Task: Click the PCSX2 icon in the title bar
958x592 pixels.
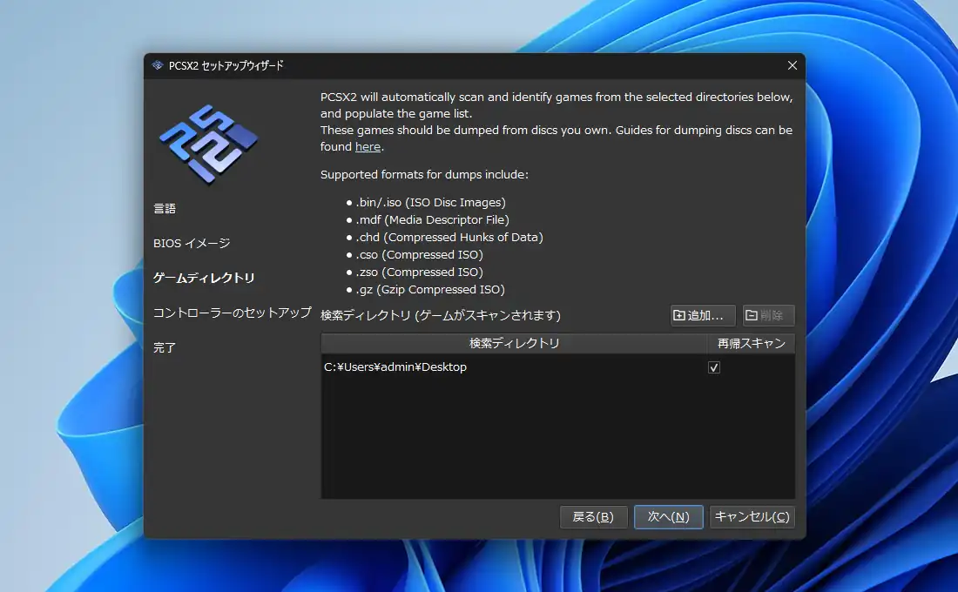Action: click(158, 65)
